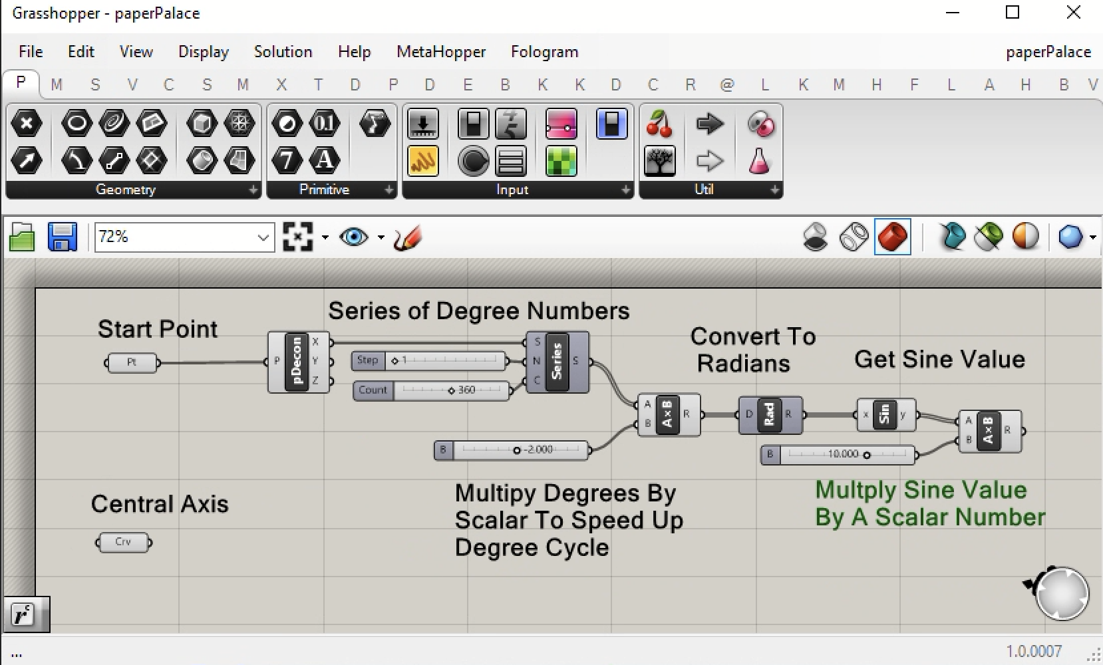Image resolution: width=1103 pixels, height=665 pixels.
Task: Select the Circular Arc parameter icon
Action: pyautogui.click(x=77, y=160)
